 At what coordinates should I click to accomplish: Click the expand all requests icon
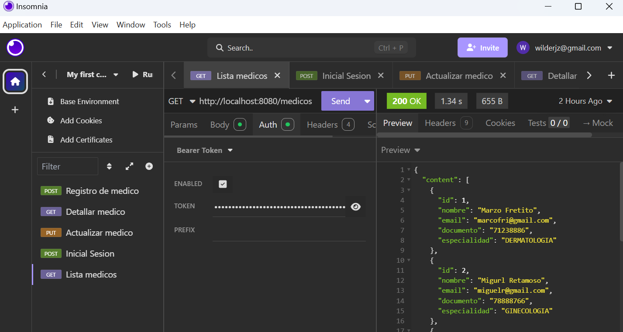(129, 166)
